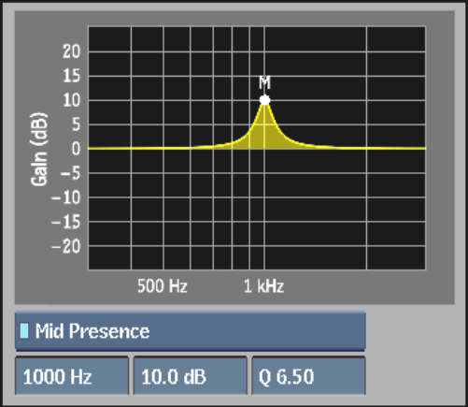468x407 pixels.
Task: Click the Gain (dB) vertical axis title
Action: point(39,149)
